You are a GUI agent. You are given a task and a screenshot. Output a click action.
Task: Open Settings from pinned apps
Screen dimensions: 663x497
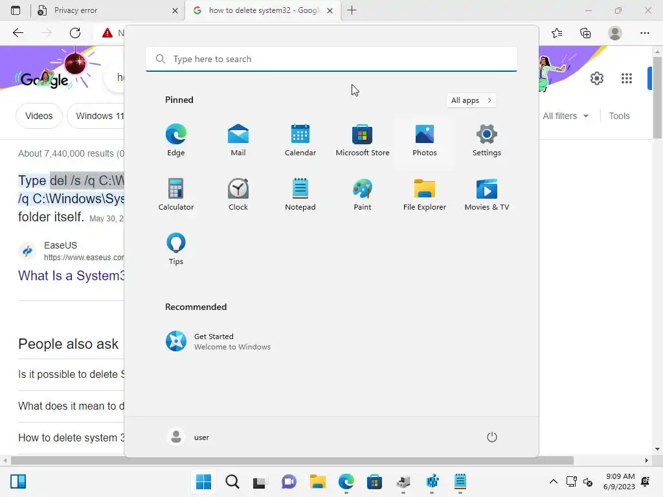[487, 140]
